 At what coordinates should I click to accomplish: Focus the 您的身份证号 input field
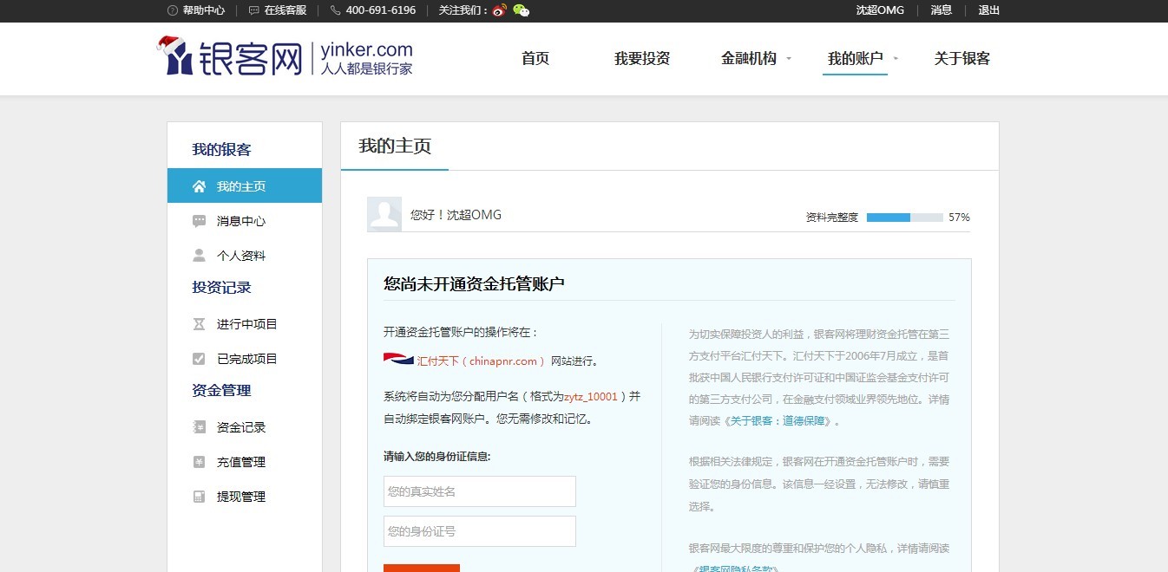click(x=480, y=531)
